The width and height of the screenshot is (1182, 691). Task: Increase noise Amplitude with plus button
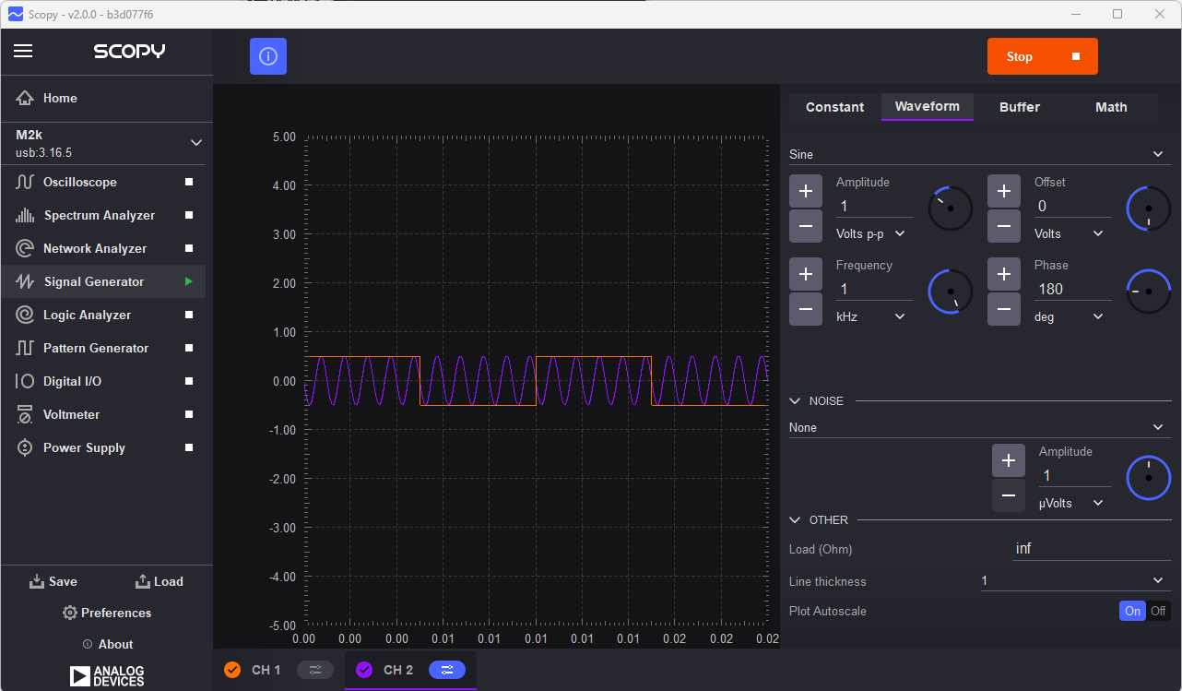(x=1009, y=460)
